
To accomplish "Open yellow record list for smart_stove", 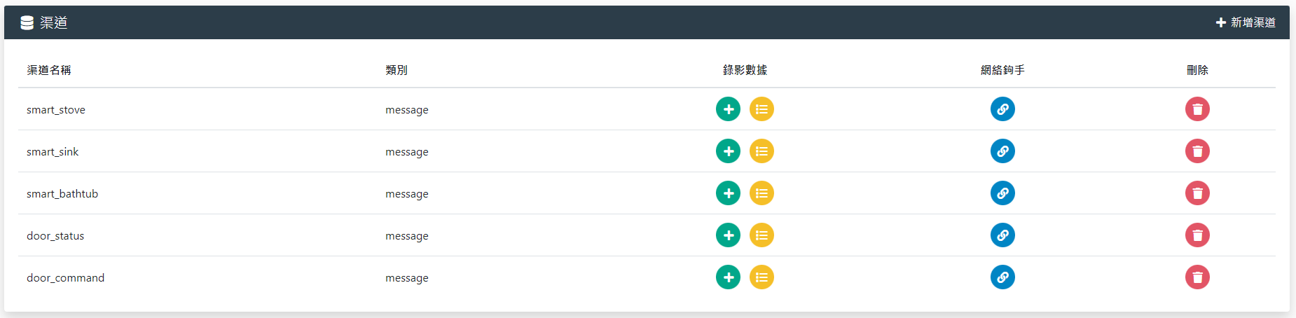I will pyautogui.click(x=761, y=109).
